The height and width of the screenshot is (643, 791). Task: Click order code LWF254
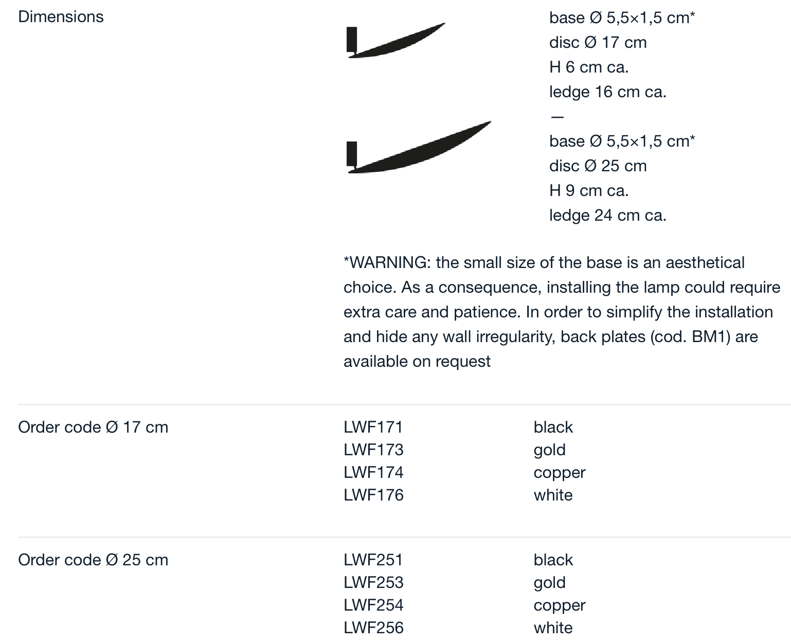click(x=373, y=605)
